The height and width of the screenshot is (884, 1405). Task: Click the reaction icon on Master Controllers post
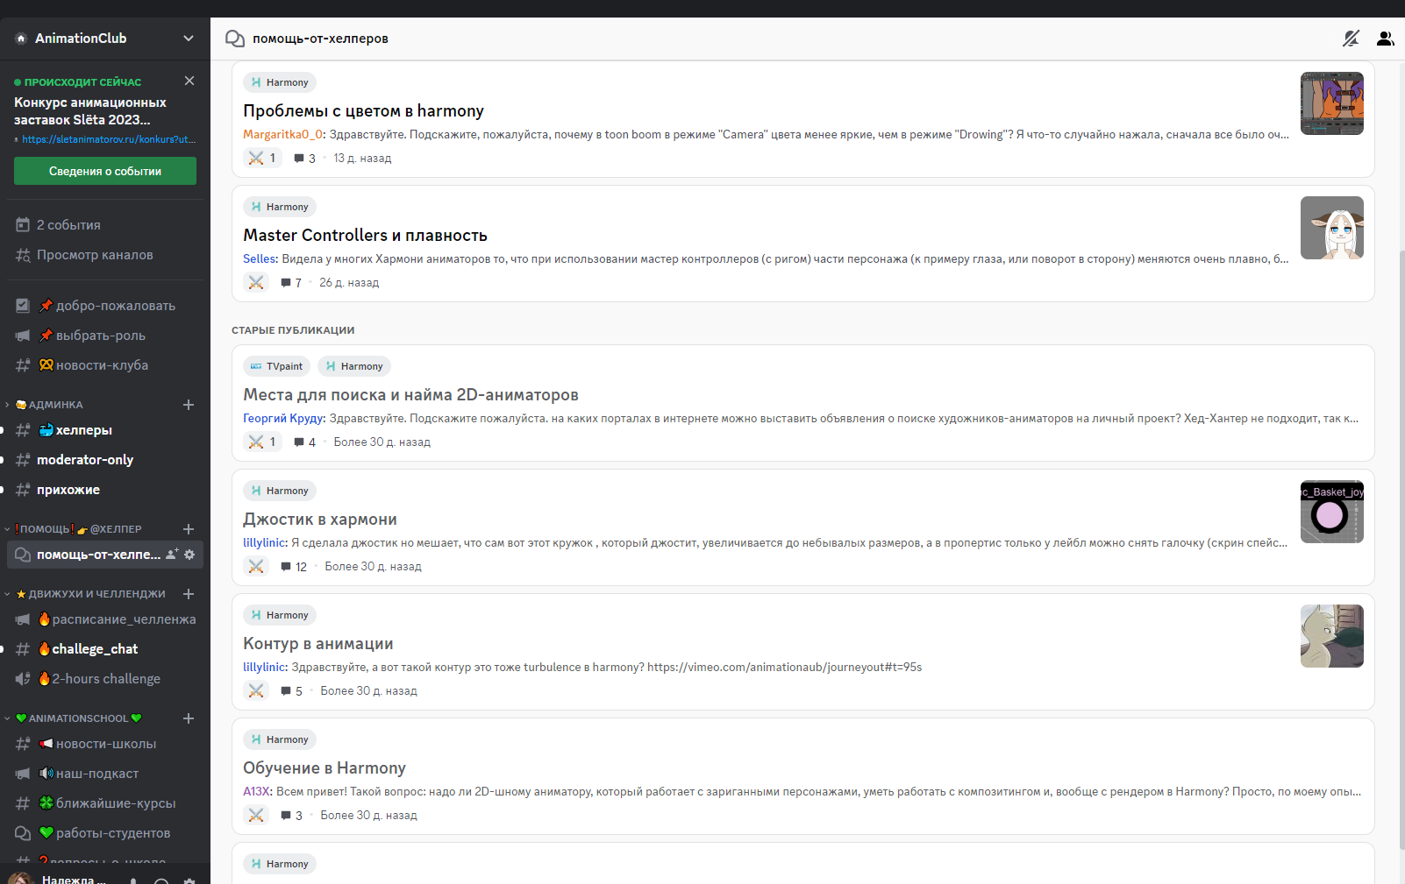(x=256, y=283)
